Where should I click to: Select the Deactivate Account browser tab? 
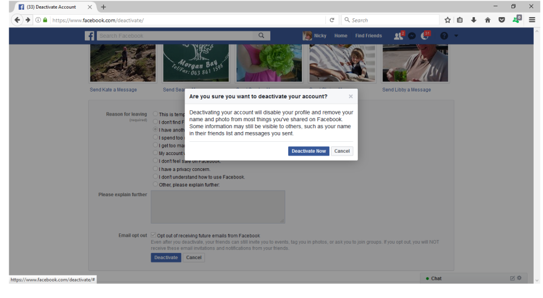(x=51, y=7)
